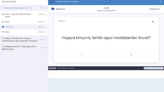The image size is (164, 92).
Task: Open the Notes lesson
Action: (x=7, y=22)
